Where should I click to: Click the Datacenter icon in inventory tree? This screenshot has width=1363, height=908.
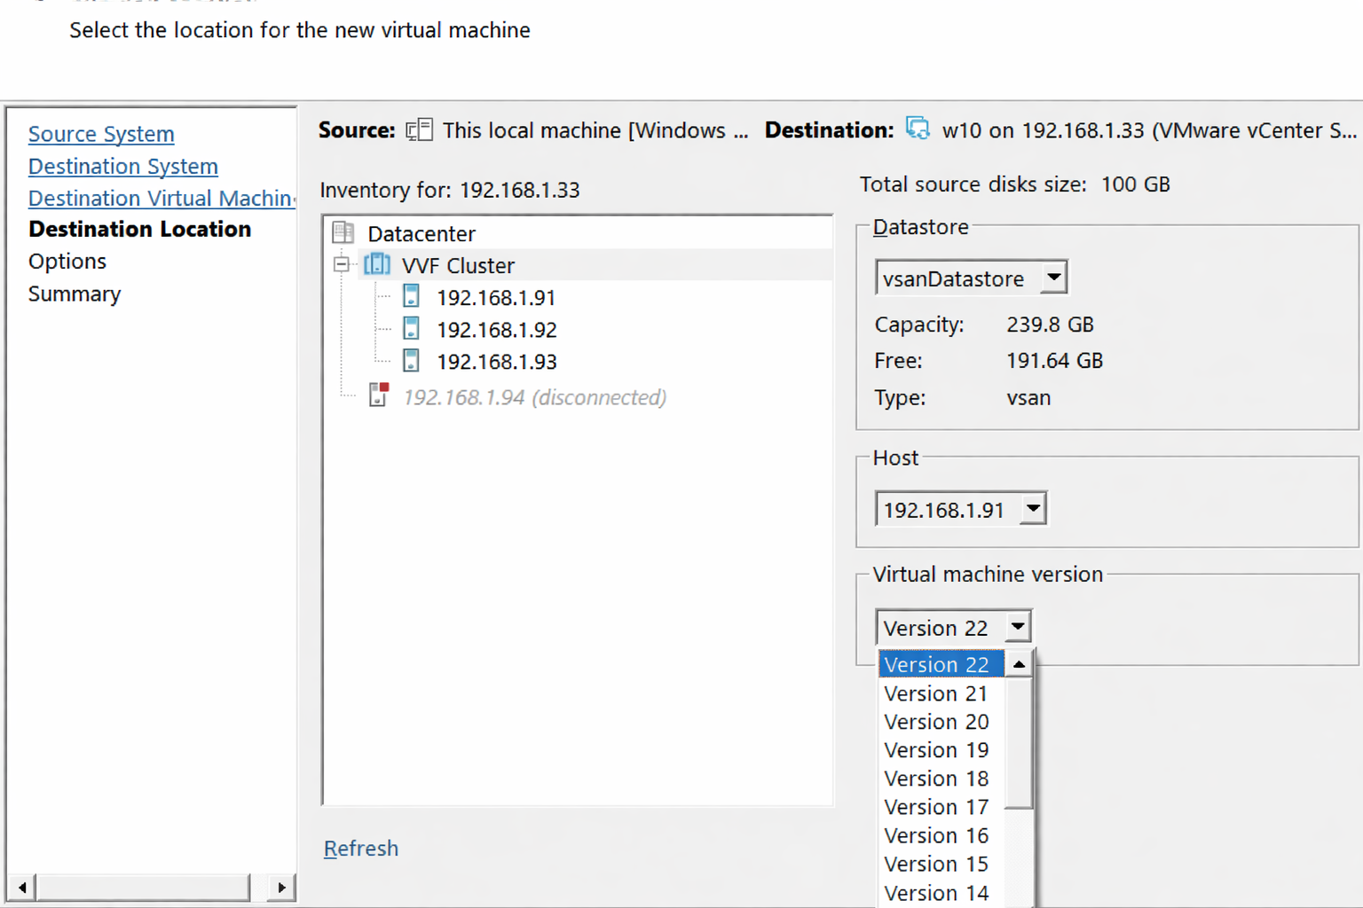click(343, 233)
